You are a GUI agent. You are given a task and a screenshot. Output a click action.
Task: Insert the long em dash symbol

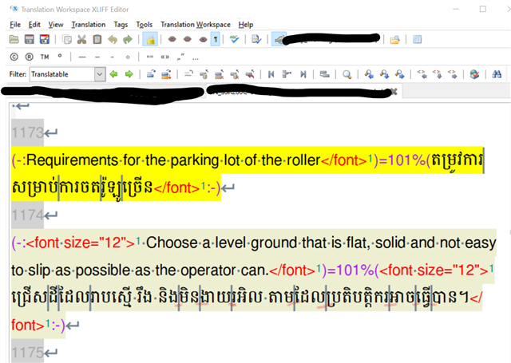[82, 57]
